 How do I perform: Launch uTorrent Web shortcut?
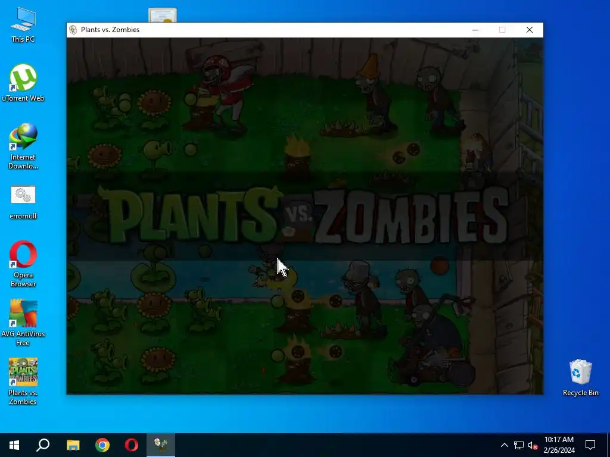[x=23, y=83]
